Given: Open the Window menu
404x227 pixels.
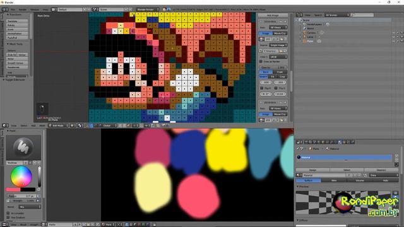Looking at the screenshot, I should pyautogui.click(x=35, y=9).
